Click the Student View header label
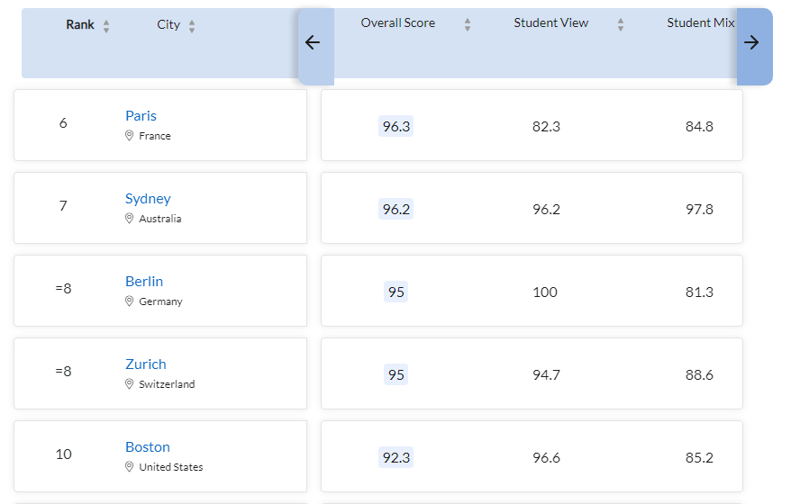The height and width of the screenshot is (504, 791). [x=550, y=22]
